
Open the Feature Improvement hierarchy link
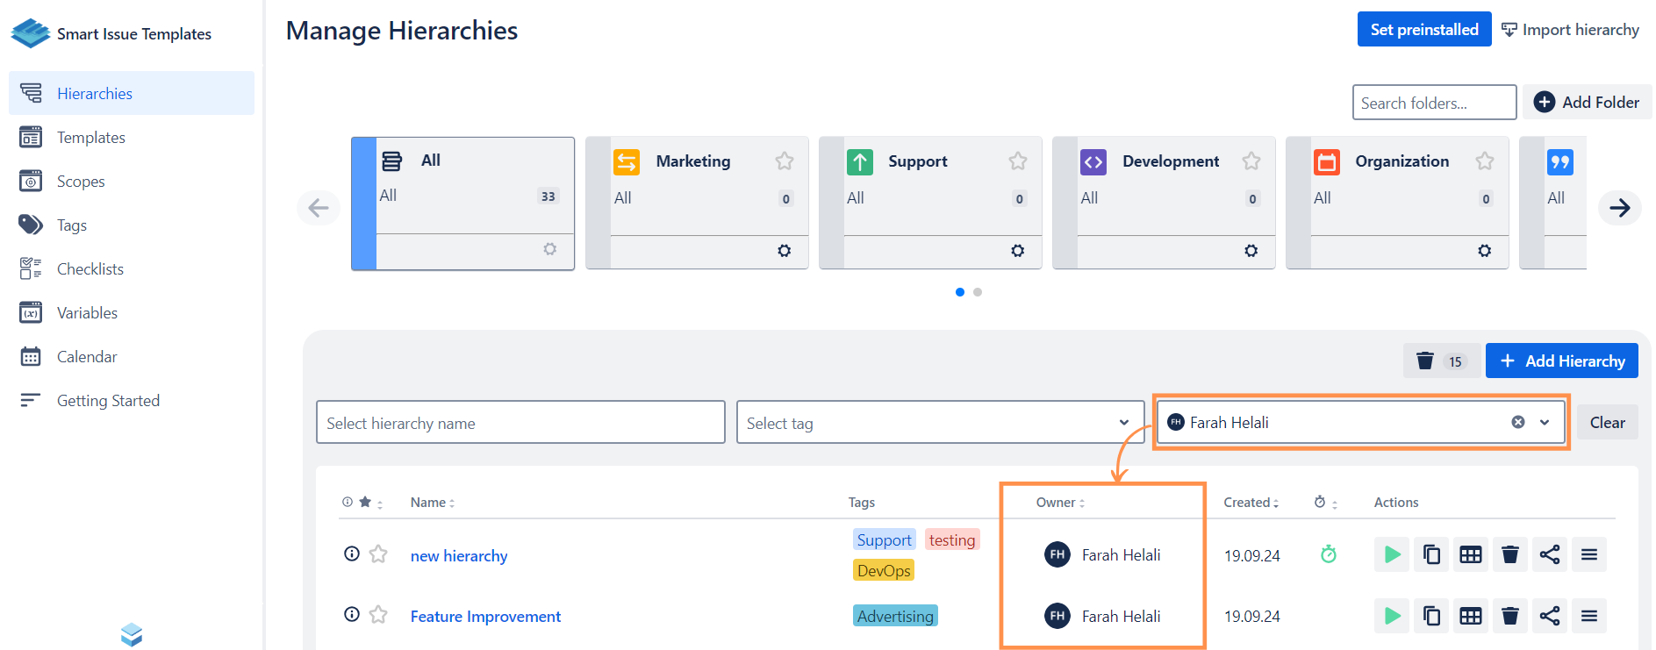click(x=485, y=617)
